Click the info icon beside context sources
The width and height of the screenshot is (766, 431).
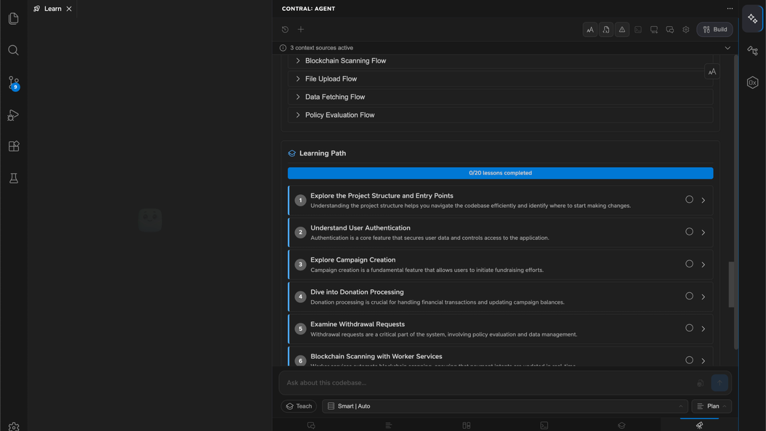point(283,48)
